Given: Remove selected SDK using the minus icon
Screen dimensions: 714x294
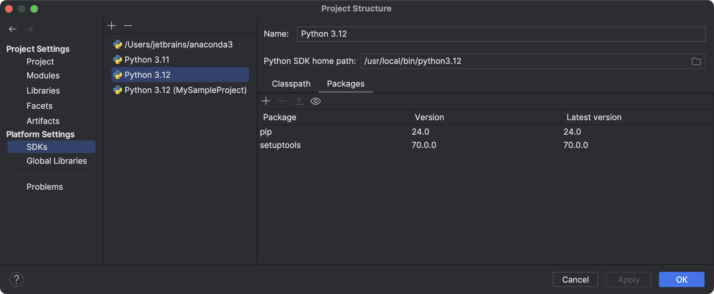Looking at the screenshot, I should (128, 25).
